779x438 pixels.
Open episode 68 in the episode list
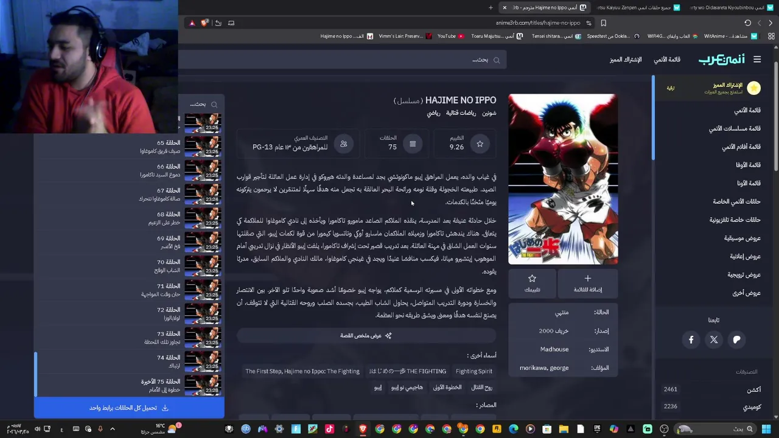pyautogui.click(x=129, y=218)
